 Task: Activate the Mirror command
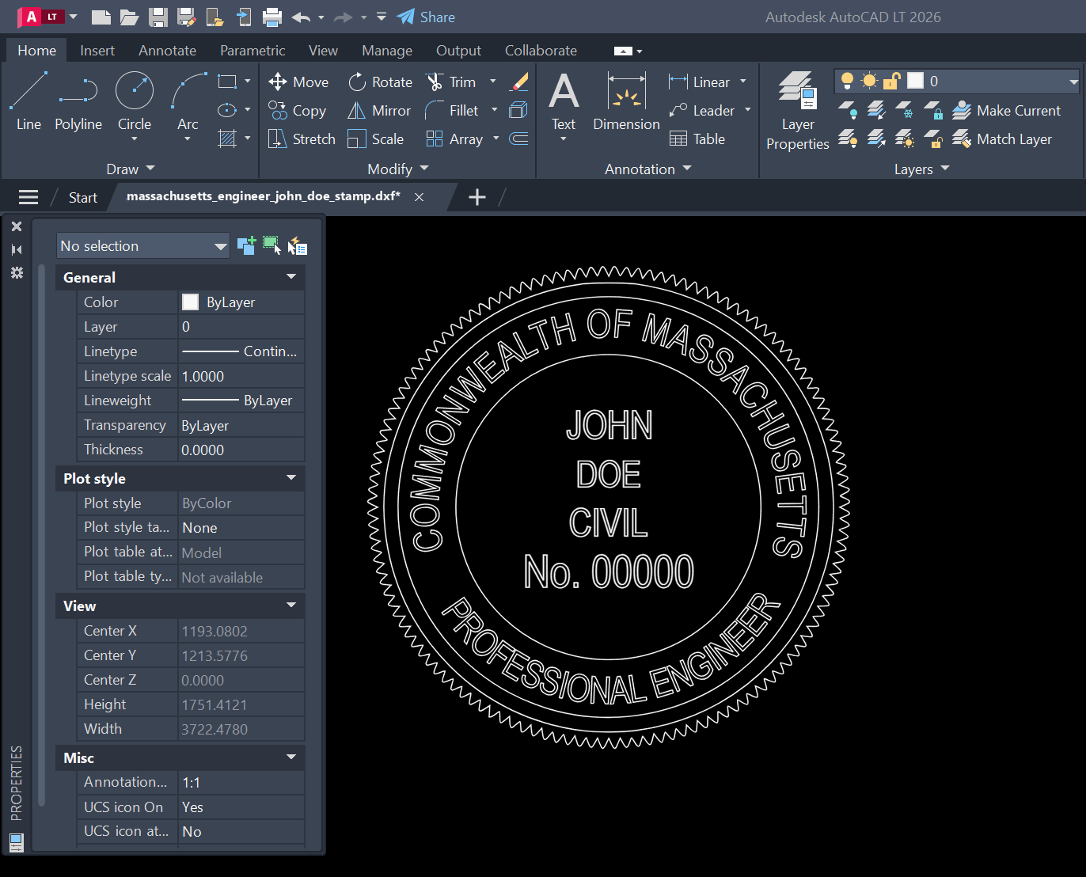pos(379,111)
